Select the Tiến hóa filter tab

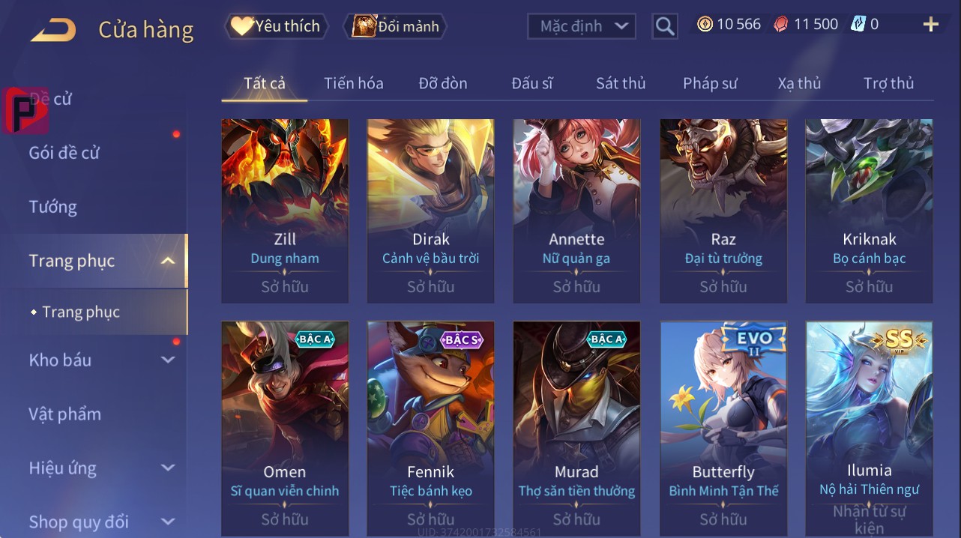(x=353, y=83)
